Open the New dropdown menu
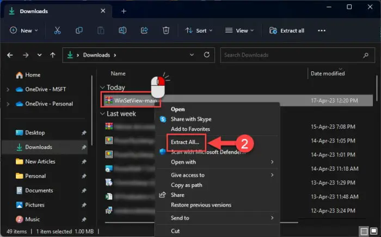The width and height of the screenshot is (381, 237). (x=24, y=30)
